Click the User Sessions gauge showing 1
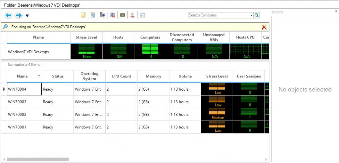339x163 pixels. click(249, 114)
